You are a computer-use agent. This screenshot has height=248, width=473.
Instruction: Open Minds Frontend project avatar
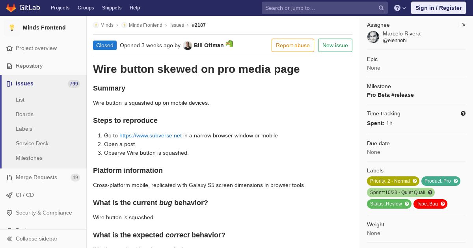click(12, 28)
